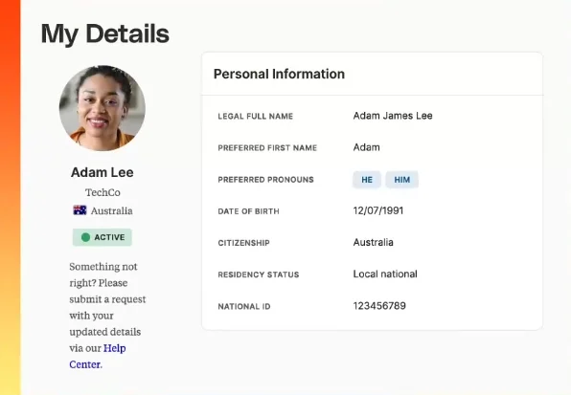
Task: Open the Help Center link
Action: pyautogui.click(x=98, y=356)
